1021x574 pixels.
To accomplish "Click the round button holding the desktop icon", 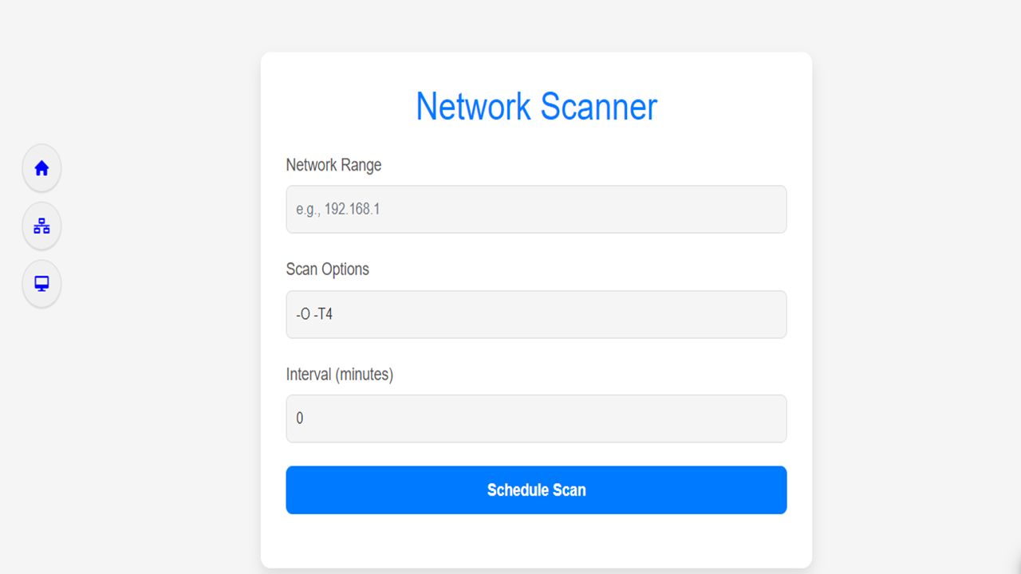I will tap(41, 284).
